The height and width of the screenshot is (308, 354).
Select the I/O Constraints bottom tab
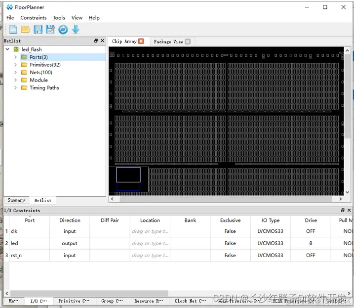point(39,301)
